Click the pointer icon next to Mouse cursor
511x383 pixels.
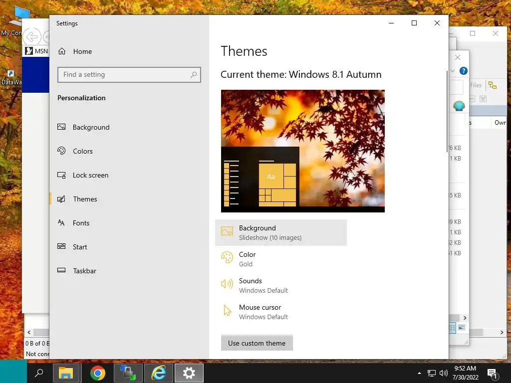228,310
